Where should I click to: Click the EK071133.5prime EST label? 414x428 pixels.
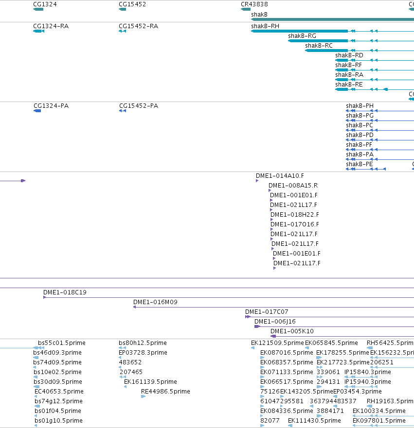pyautogui.click(x=287, y=372)
